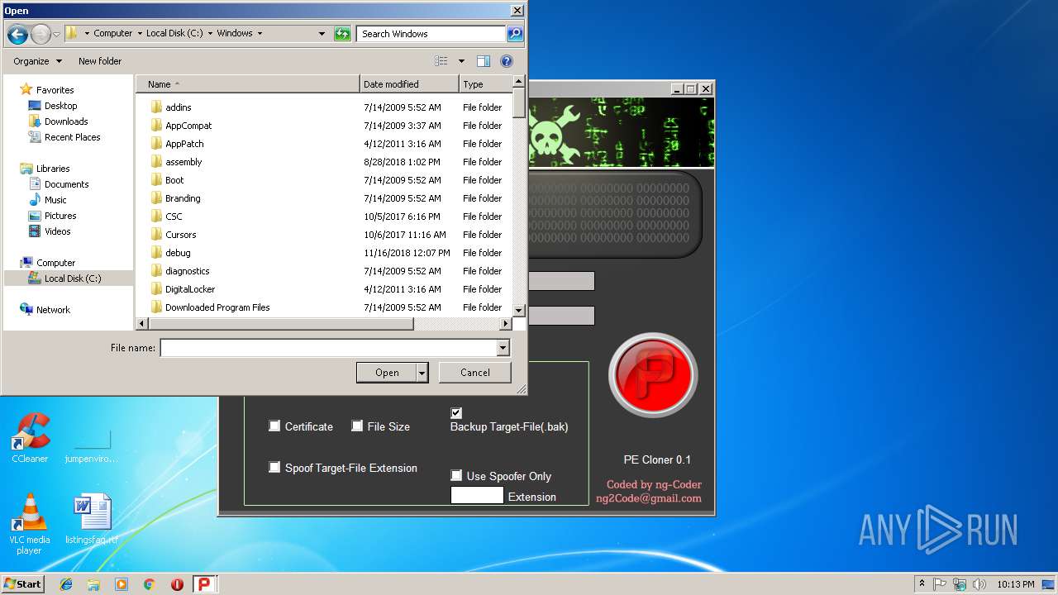The height and width of the screenshot is (595, 1058).
Task: Click the Action Center flag tray icon
Action: coord(941,584)
